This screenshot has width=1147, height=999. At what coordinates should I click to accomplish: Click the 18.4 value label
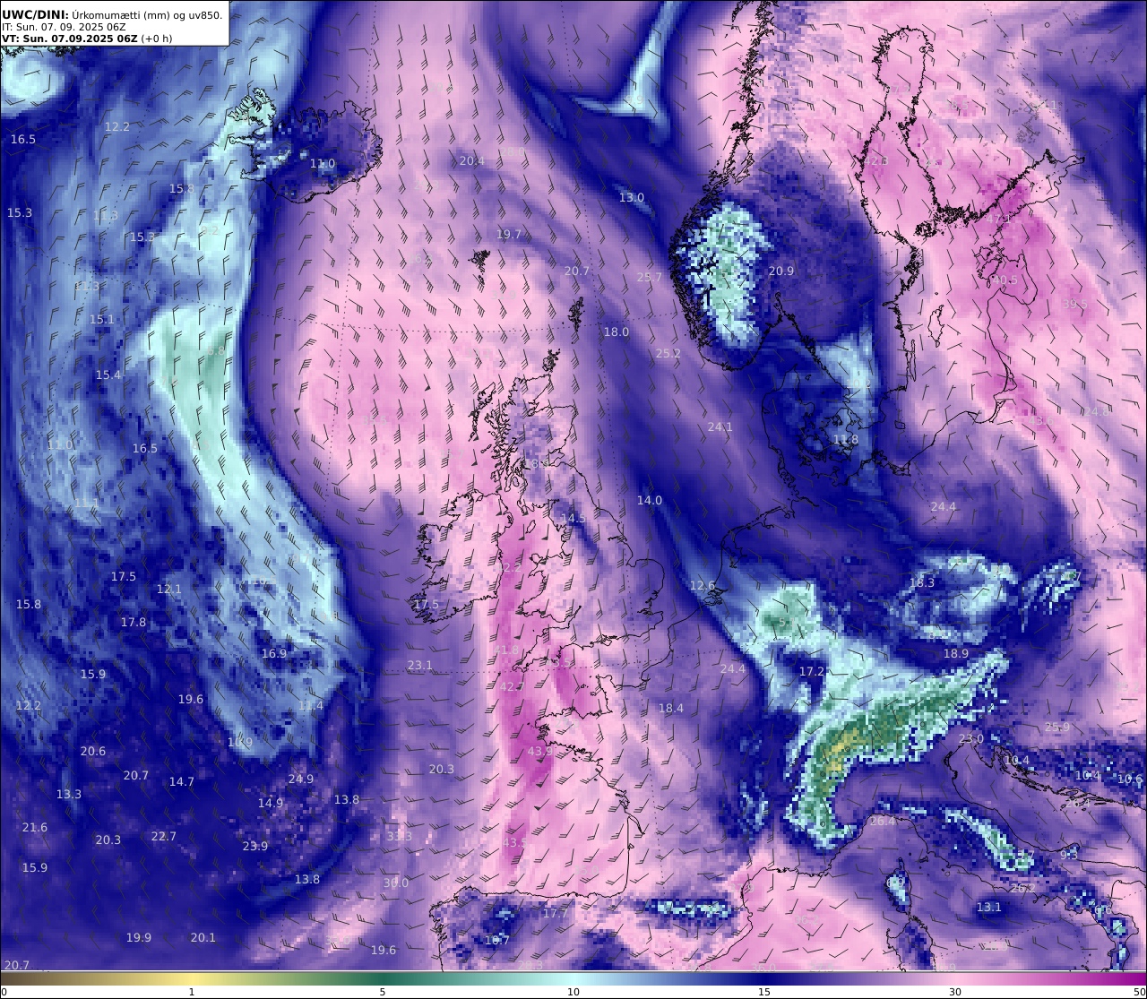pyautogui.click(x=671, y=708)
